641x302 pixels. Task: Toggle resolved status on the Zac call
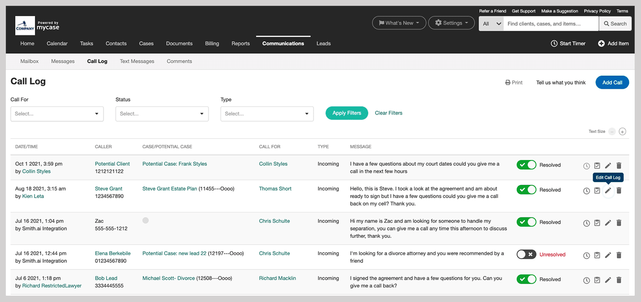coord(526,222)
